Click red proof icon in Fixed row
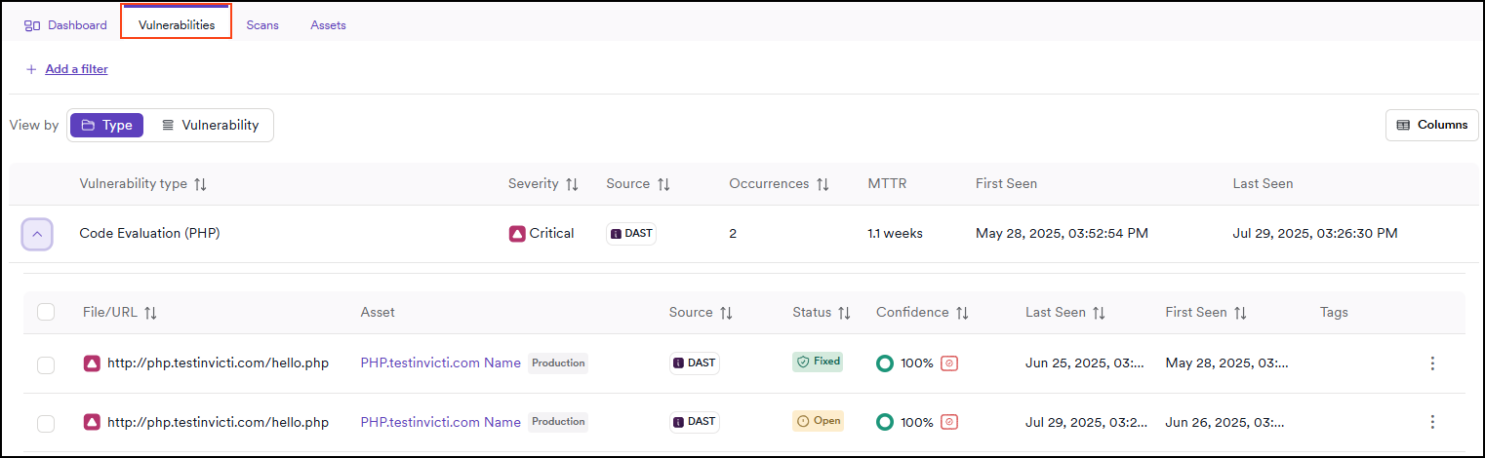The height and width of the screenshot is (458, 1485). click(949, 363)
